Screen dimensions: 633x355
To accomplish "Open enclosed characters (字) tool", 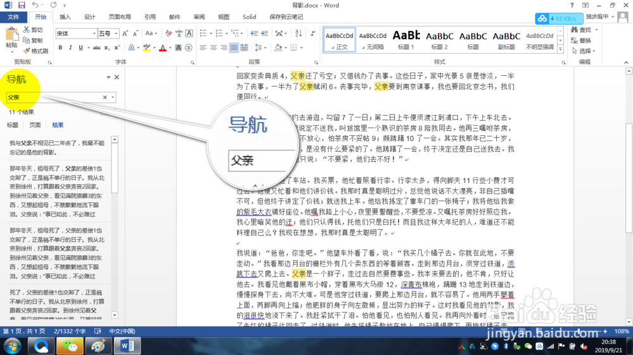I will (189, 47).
